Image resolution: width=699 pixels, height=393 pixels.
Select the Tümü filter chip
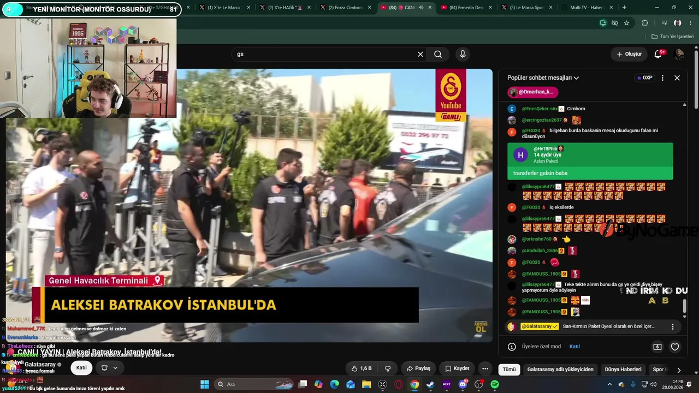click(509, 370)
